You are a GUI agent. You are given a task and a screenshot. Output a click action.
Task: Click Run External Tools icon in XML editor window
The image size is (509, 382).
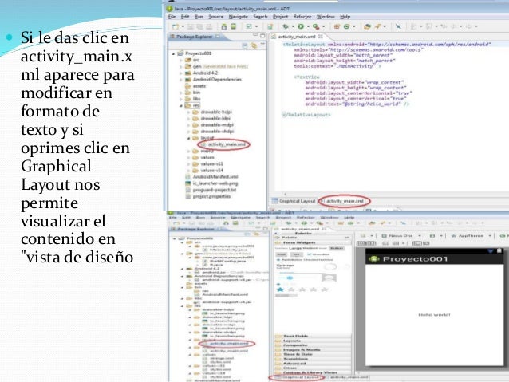[x=315, y=26]
